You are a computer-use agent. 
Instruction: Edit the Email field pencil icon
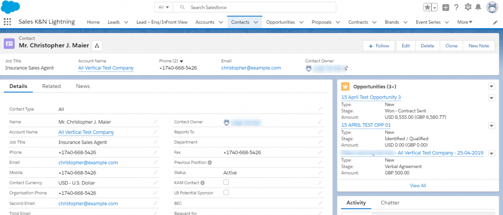point(155,162)
